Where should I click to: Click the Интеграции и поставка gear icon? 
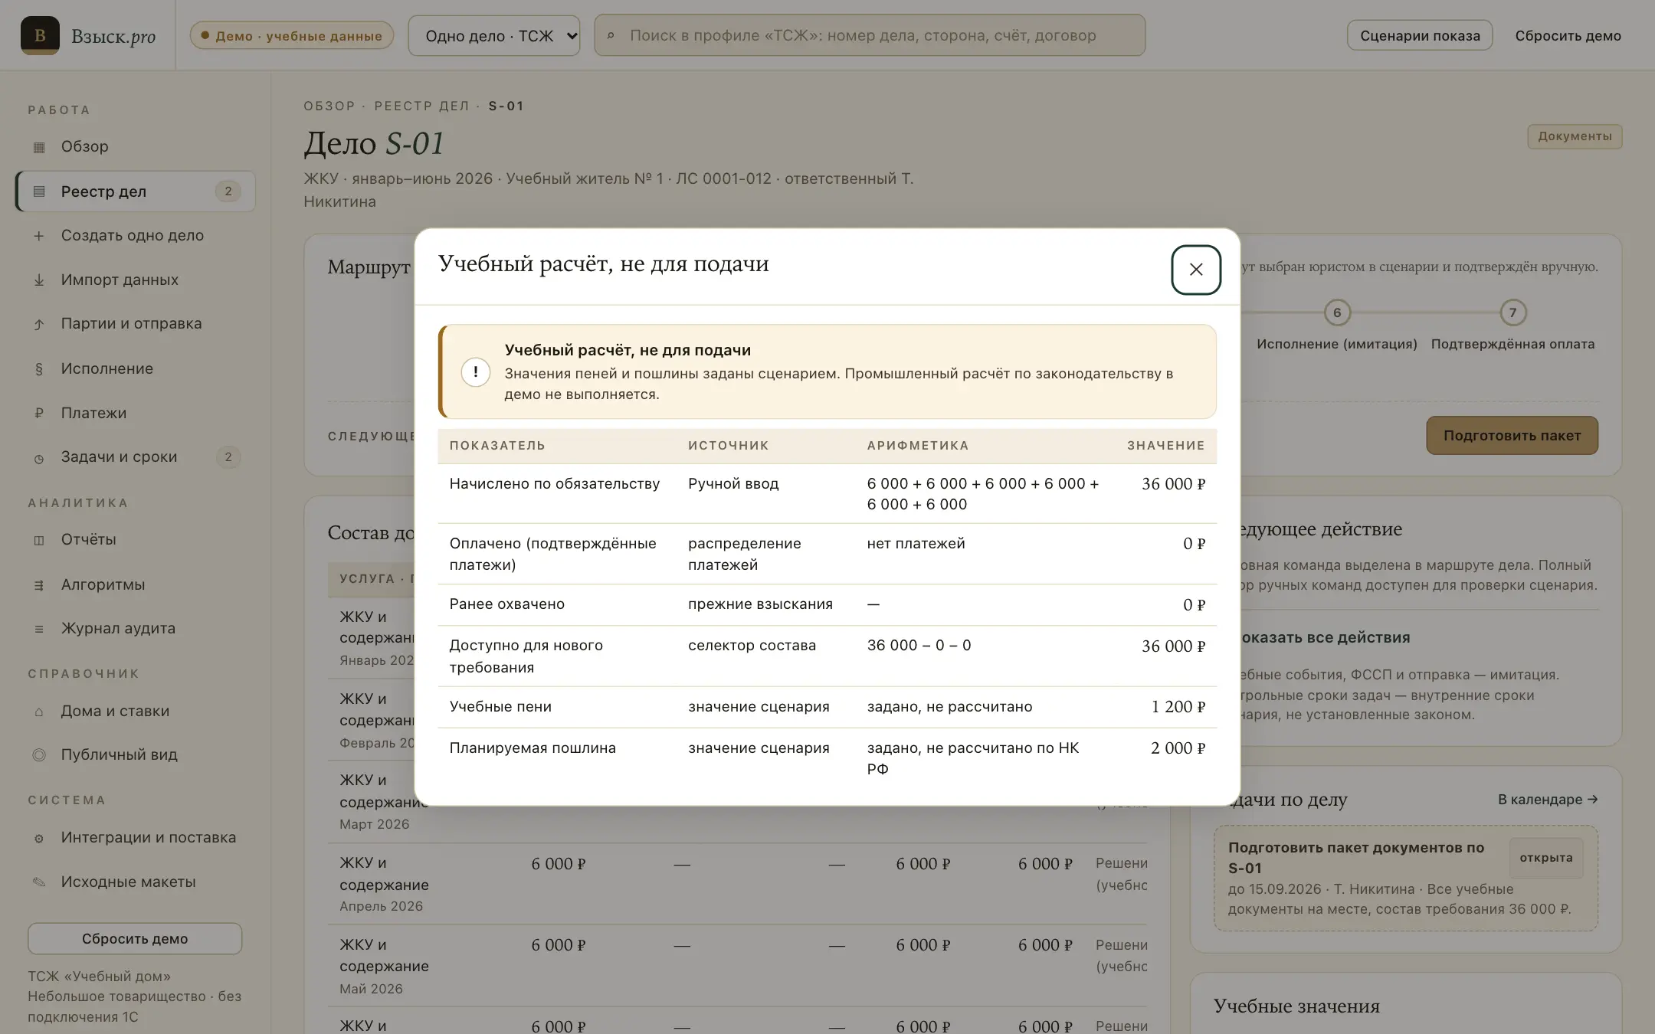point(39,838)
